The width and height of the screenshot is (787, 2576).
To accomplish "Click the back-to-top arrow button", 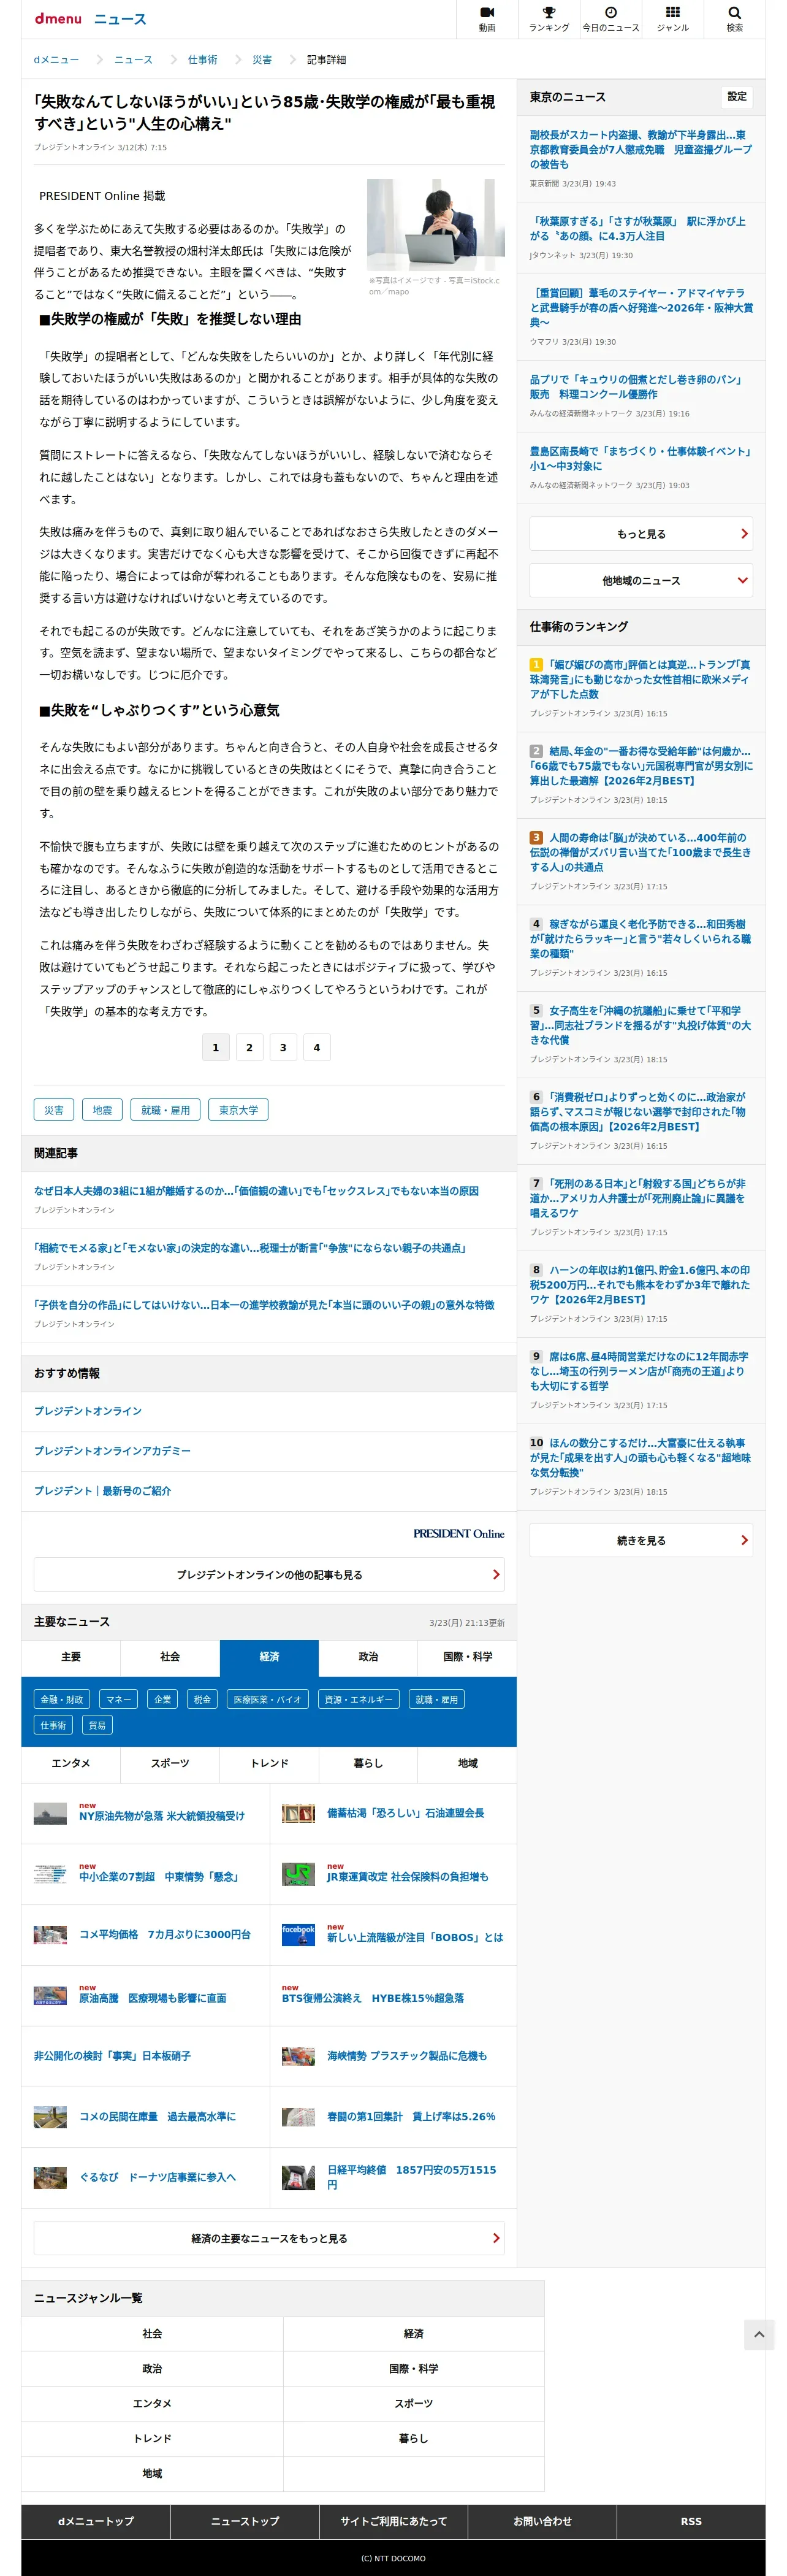I will pos(759,2334).
